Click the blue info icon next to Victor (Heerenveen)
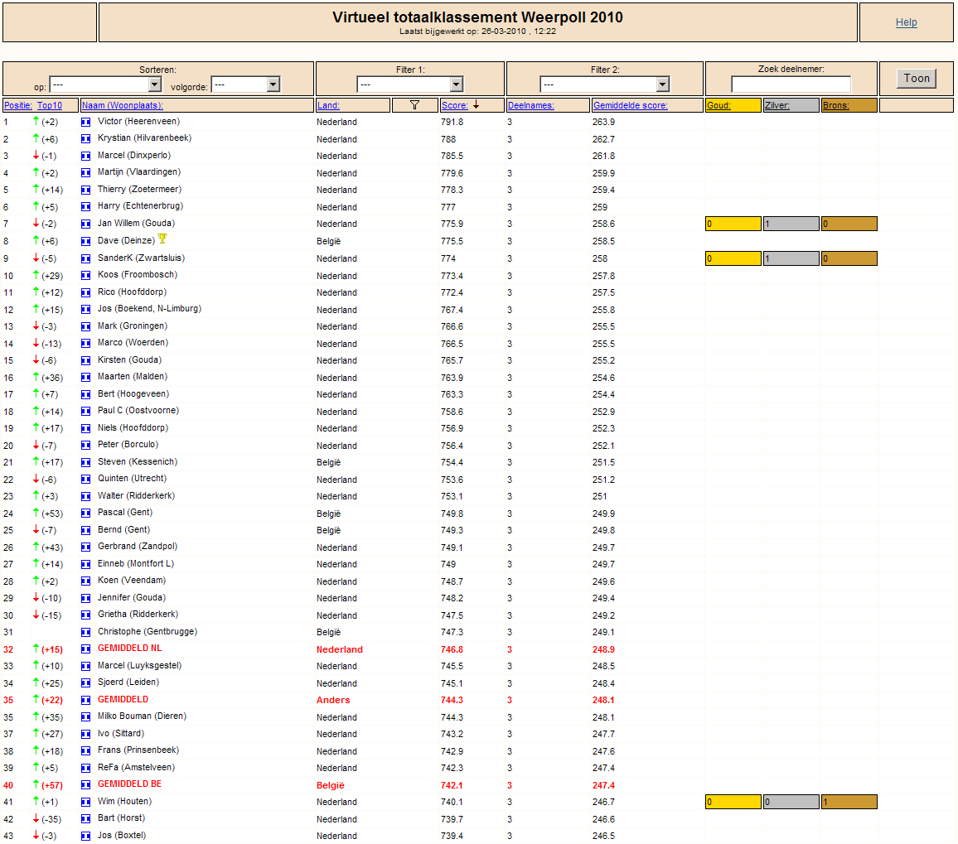The width and height of the screenshot is (958, 844). coord(85,122)
